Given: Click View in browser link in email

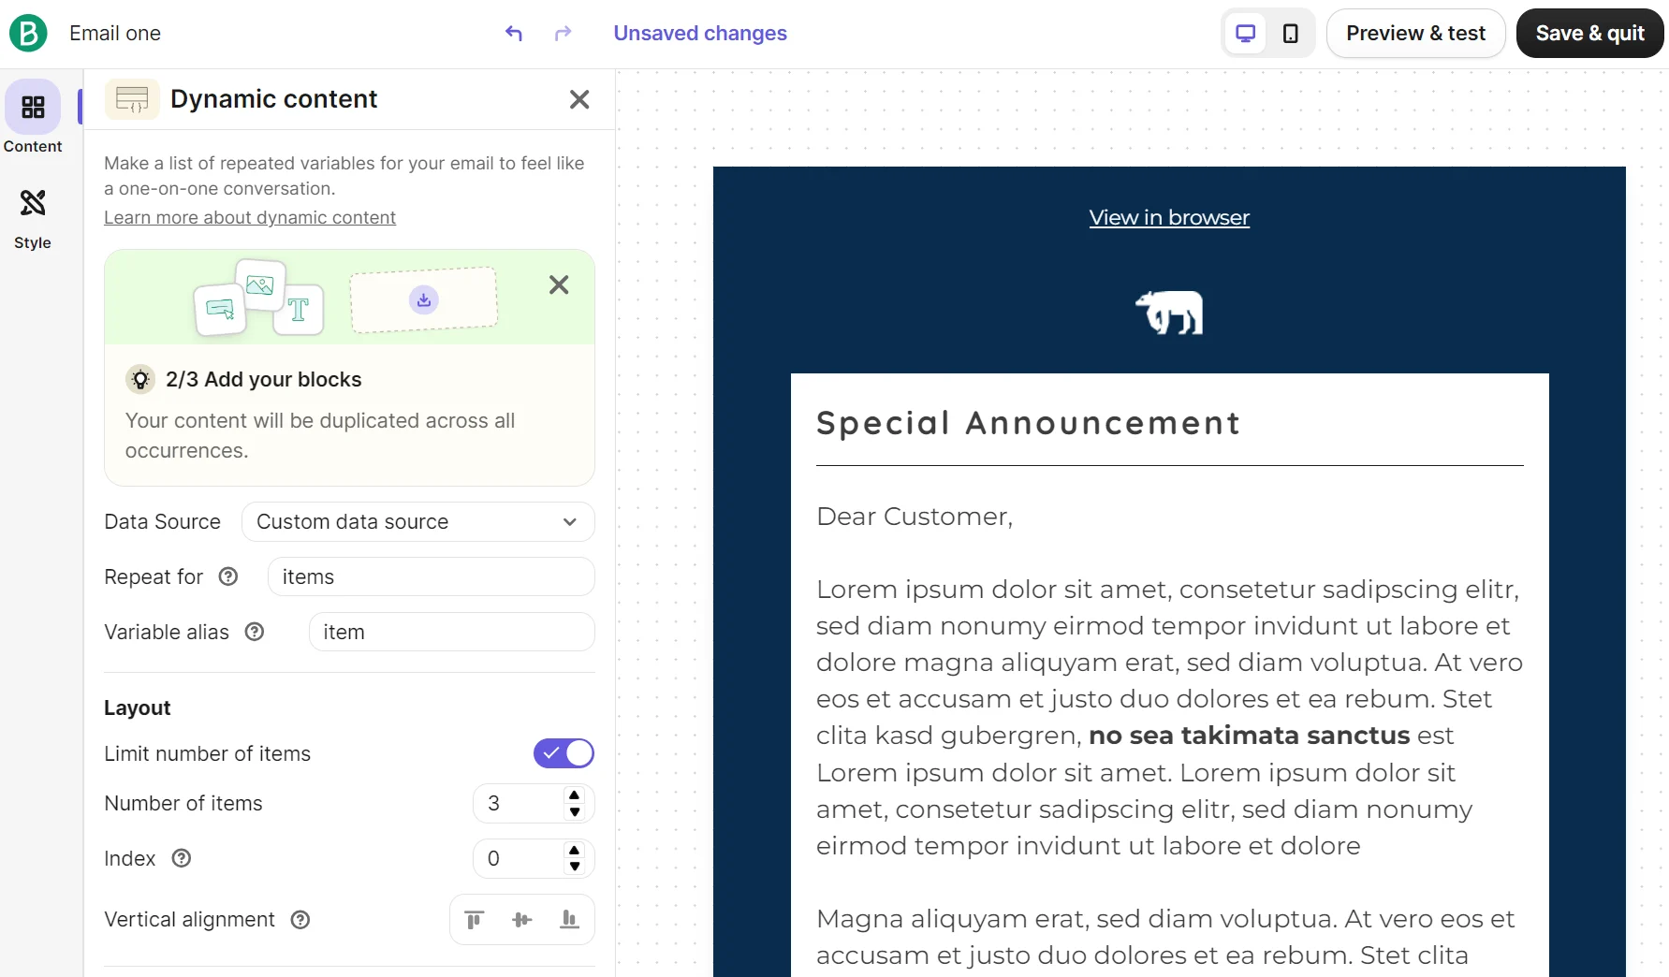Looking at the screenshot, I should [1169, 218].
